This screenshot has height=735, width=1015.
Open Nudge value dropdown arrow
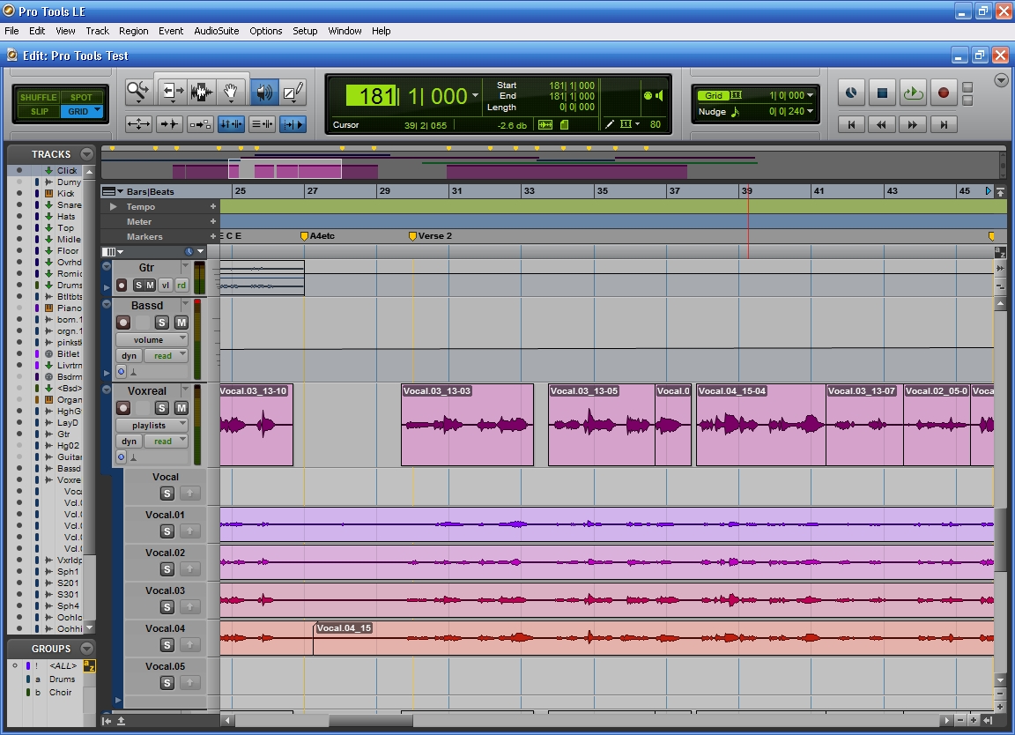[x=810, y=111]
